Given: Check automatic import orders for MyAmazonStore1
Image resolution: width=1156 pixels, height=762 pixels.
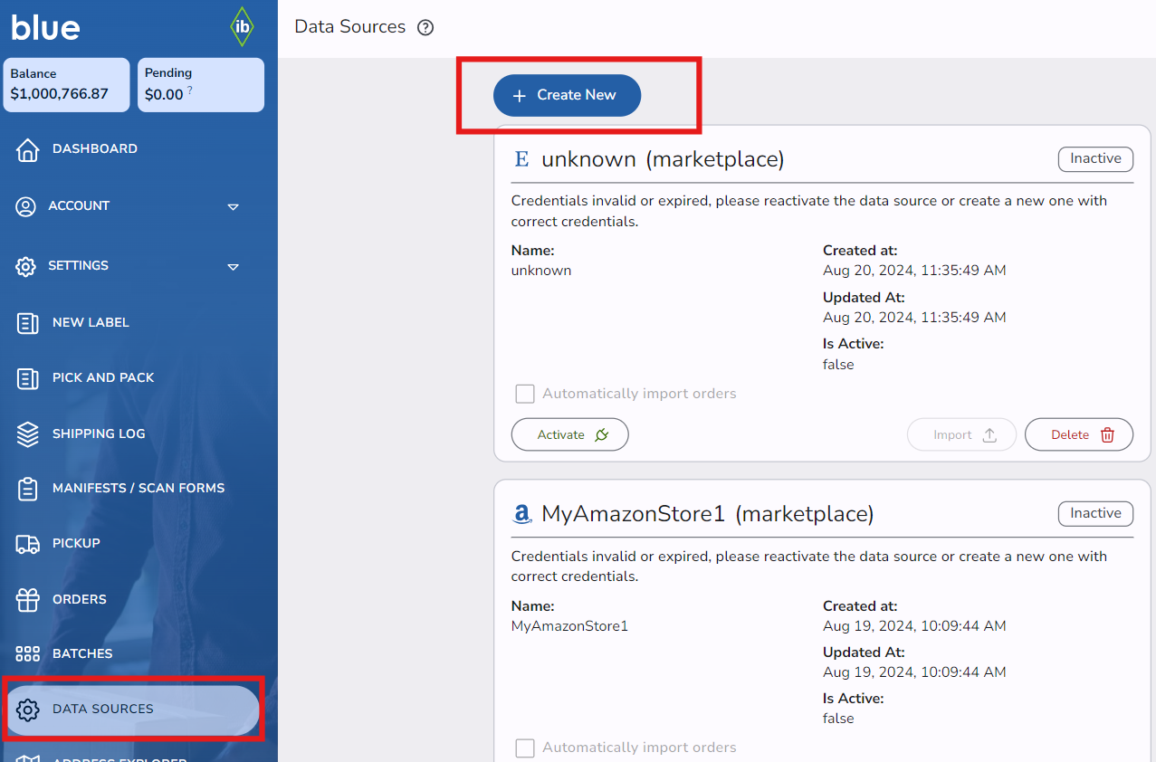Looking at the screenshot, I should tap(525, 748).
